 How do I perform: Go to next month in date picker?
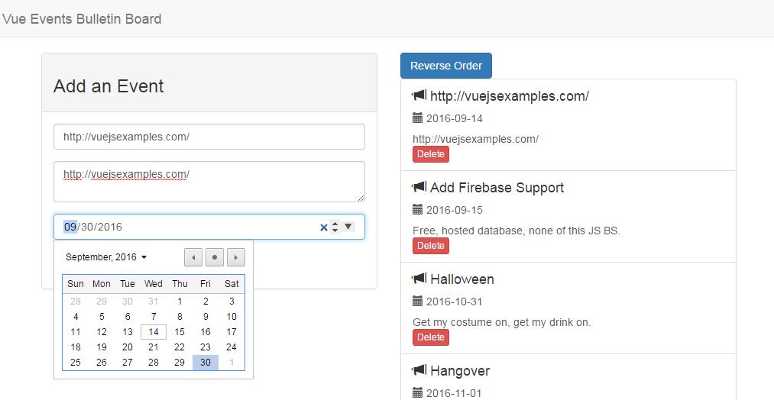coord(235,257)
